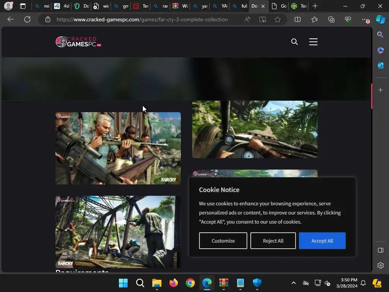
Task: Click the page vertical scrollbar thumb
Action: pyautogui.click(x=372, y=96)
